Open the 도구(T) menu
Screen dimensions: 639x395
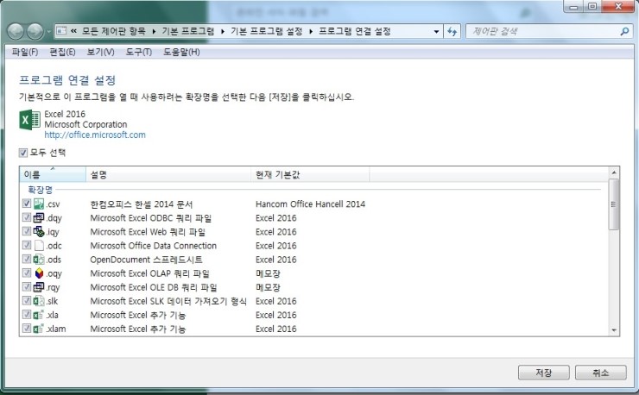pyautogui.click(x=138, y=52)
